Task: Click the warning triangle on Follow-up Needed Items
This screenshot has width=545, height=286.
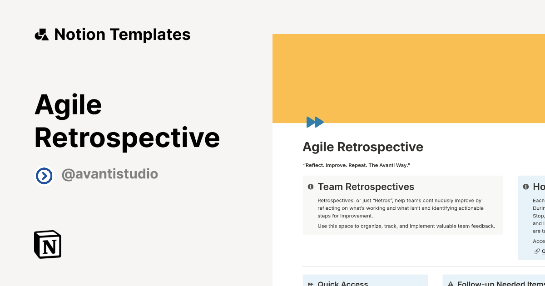Action: [450, 283]
